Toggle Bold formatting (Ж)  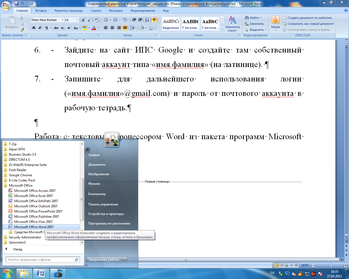tap(34, 28)
